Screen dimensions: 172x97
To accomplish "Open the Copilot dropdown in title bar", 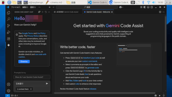I will tap(121, 7).
